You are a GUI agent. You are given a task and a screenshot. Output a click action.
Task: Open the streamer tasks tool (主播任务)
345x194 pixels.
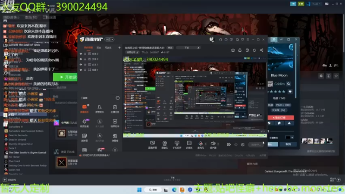click(x=115, y=109)
